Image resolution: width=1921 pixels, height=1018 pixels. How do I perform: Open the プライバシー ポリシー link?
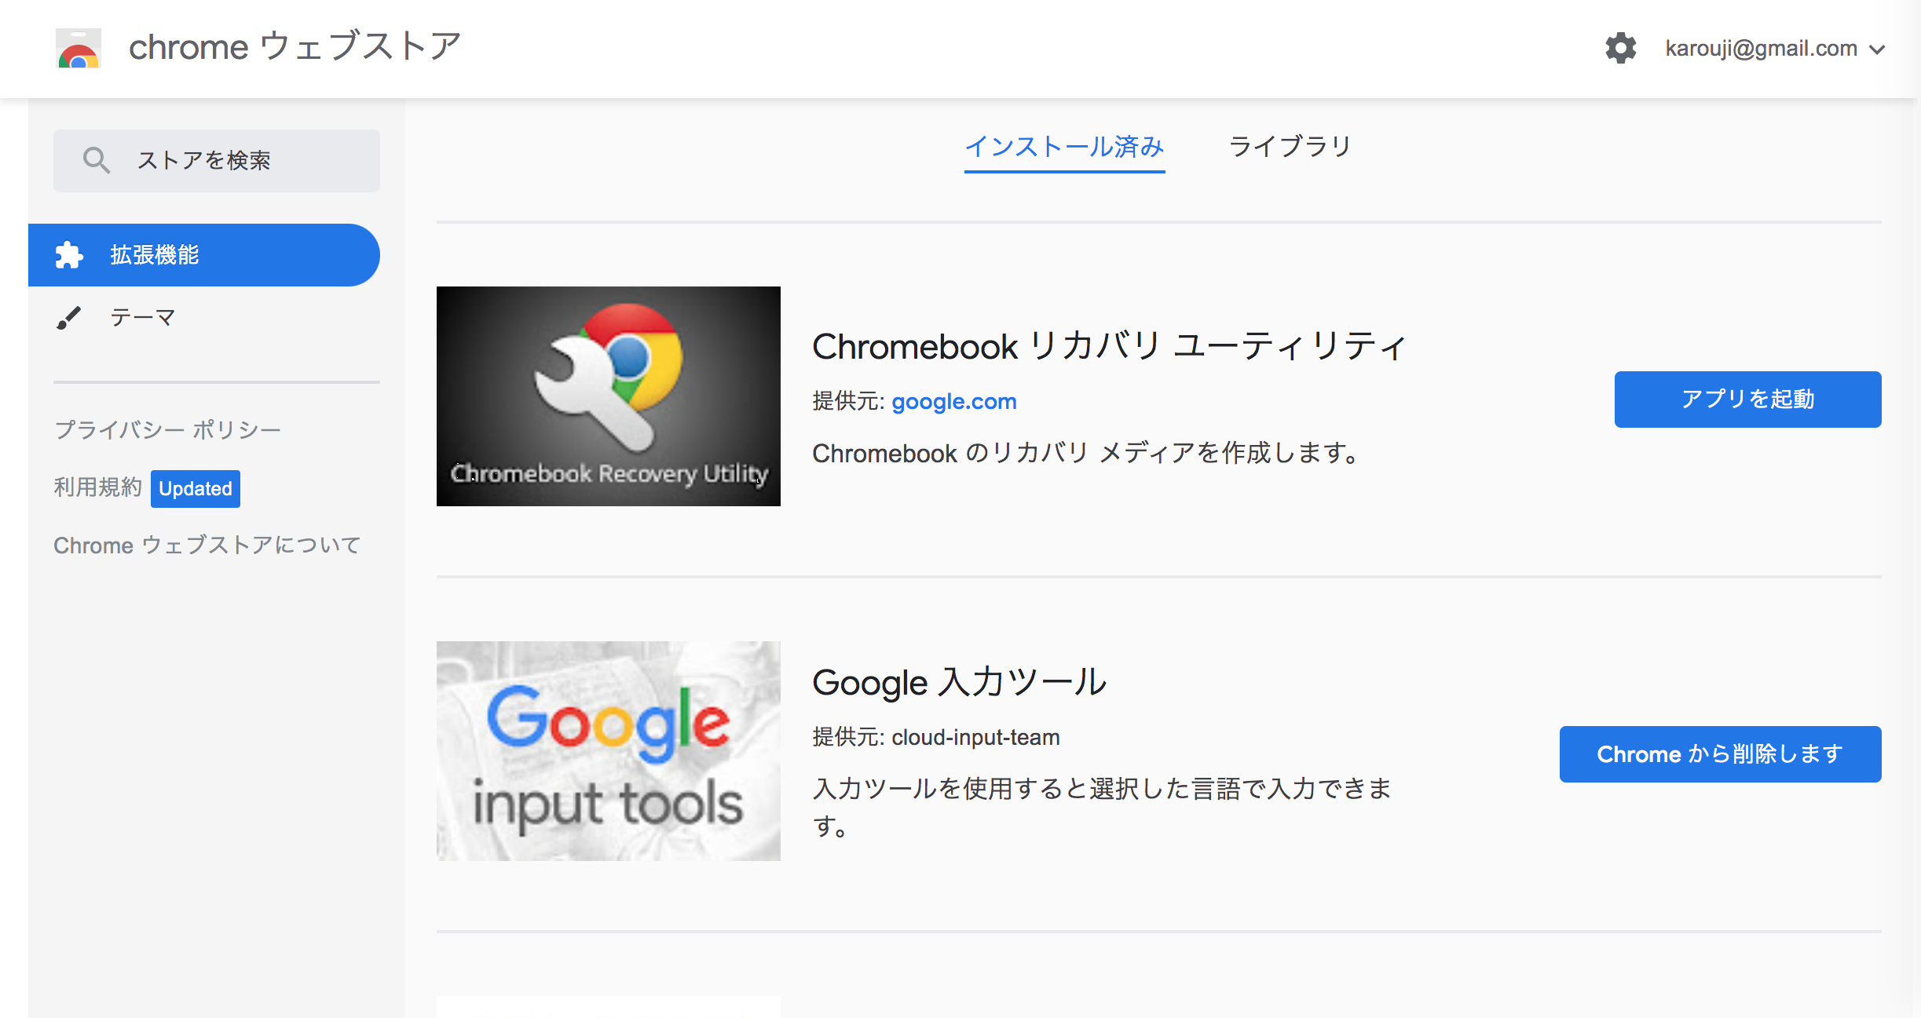tap(167, 430)
